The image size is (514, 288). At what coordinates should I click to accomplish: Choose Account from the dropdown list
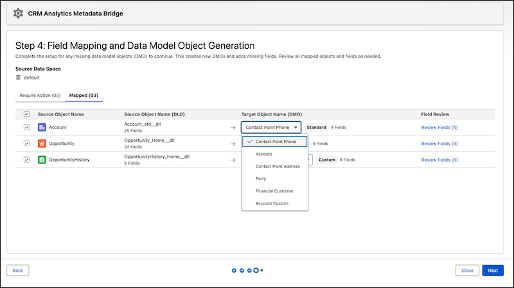click(x=275, y=154)
